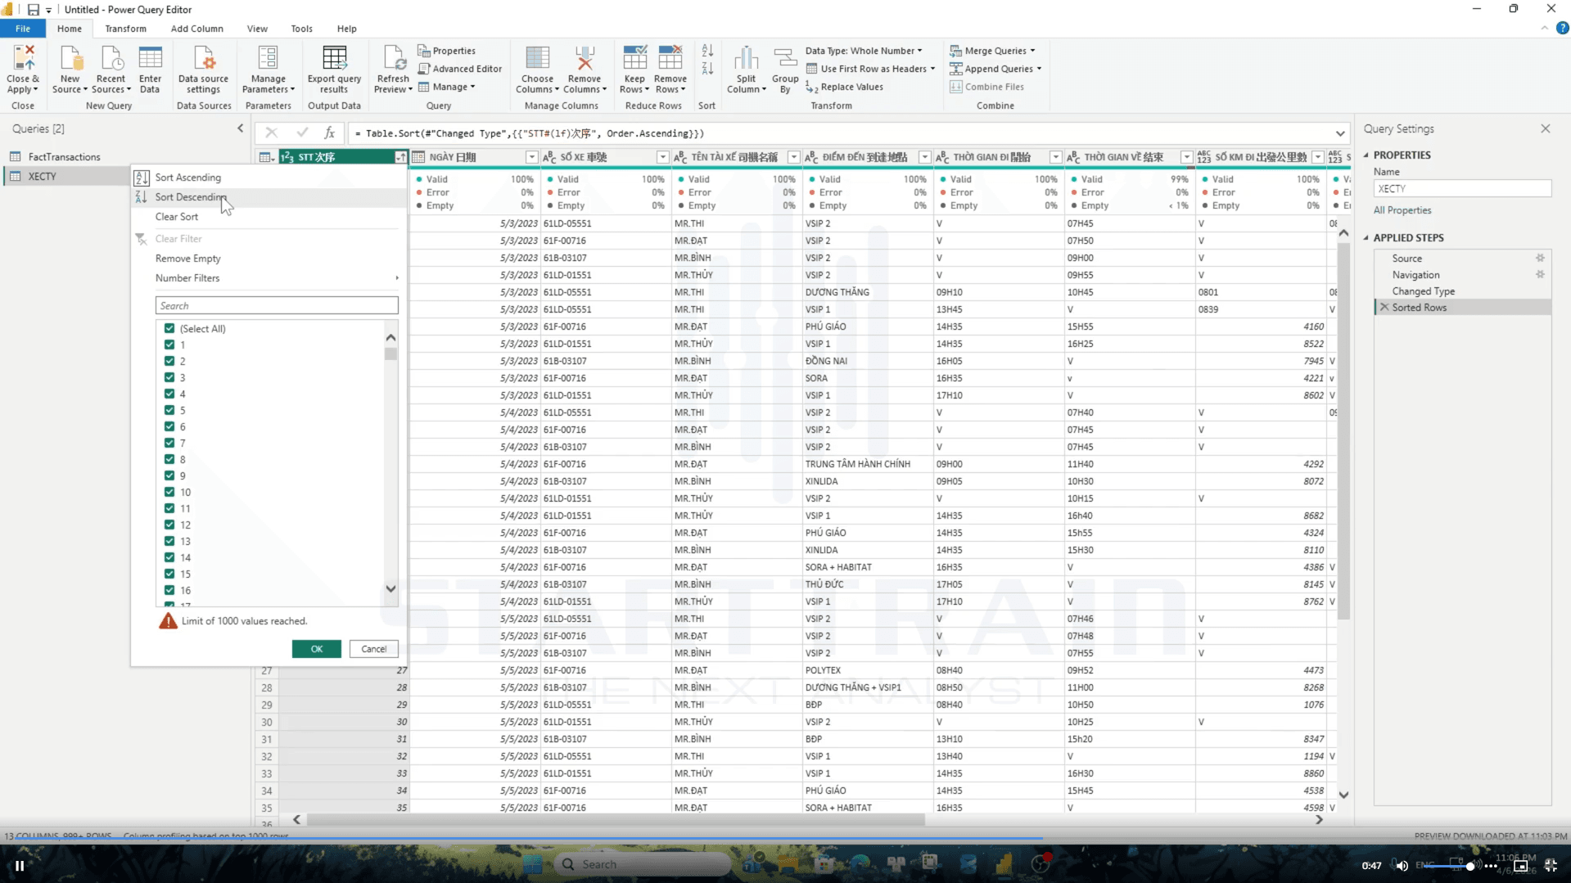Click ribbon sort ascending icon

pyautogui.click(x=707, y=51)
